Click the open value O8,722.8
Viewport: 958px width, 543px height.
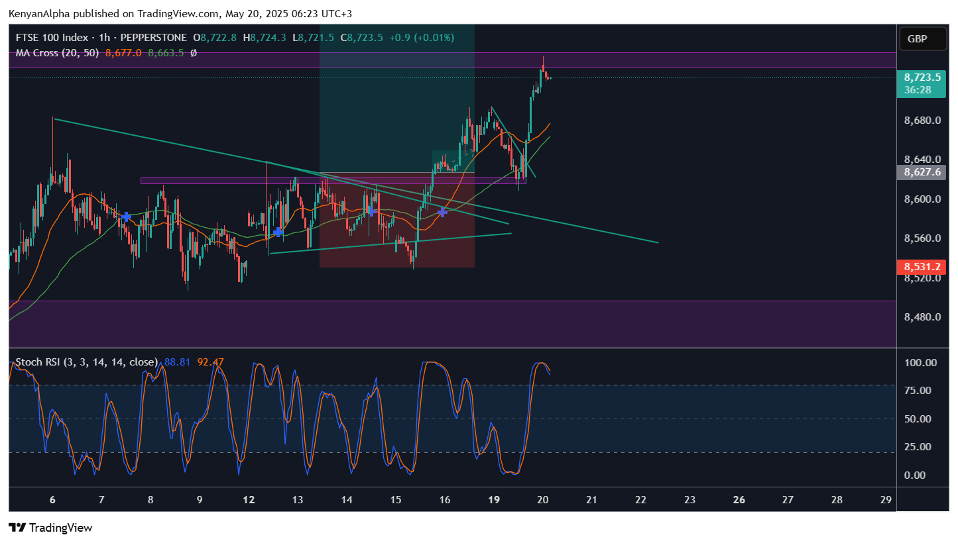click(x=216, y=38)
